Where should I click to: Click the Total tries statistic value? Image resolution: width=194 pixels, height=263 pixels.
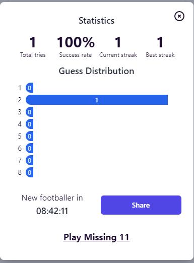[33, 42]
